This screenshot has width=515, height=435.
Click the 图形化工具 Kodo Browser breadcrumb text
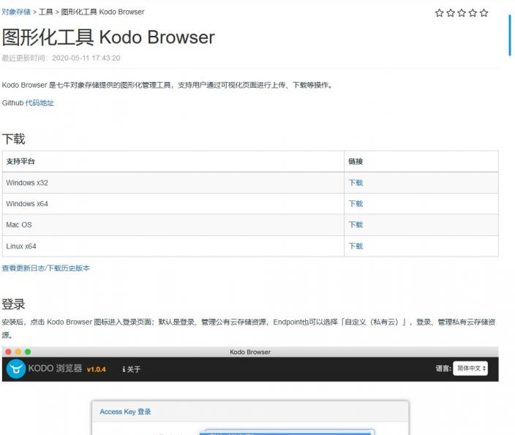click(102, 12)
